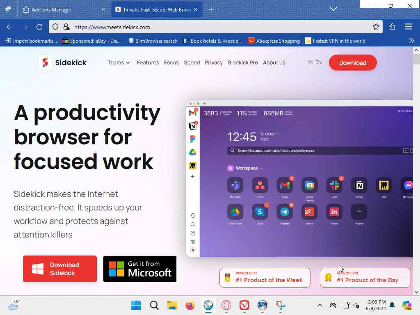
Task: Click the Get it from Microsoft button
Action: point(140,269)
